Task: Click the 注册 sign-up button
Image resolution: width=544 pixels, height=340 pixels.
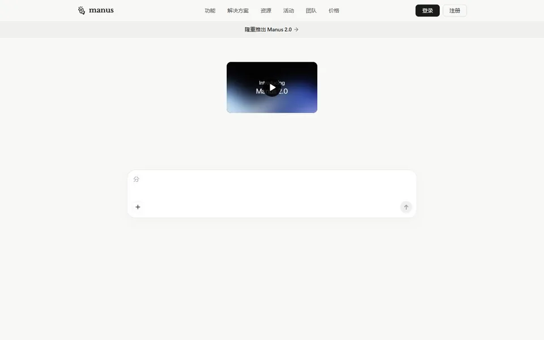Action: (455, 11)
